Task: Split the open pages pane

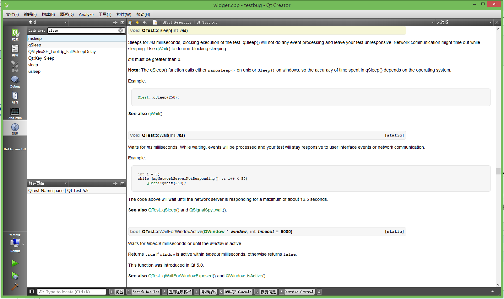Action: coord(115,183)
